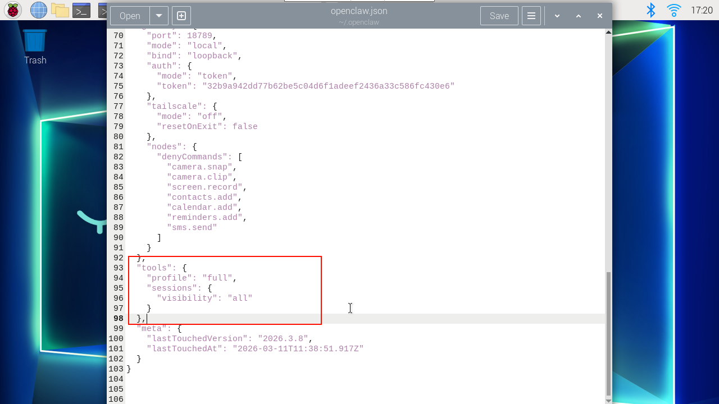Launch the web browser globe icon

[39, 10]
